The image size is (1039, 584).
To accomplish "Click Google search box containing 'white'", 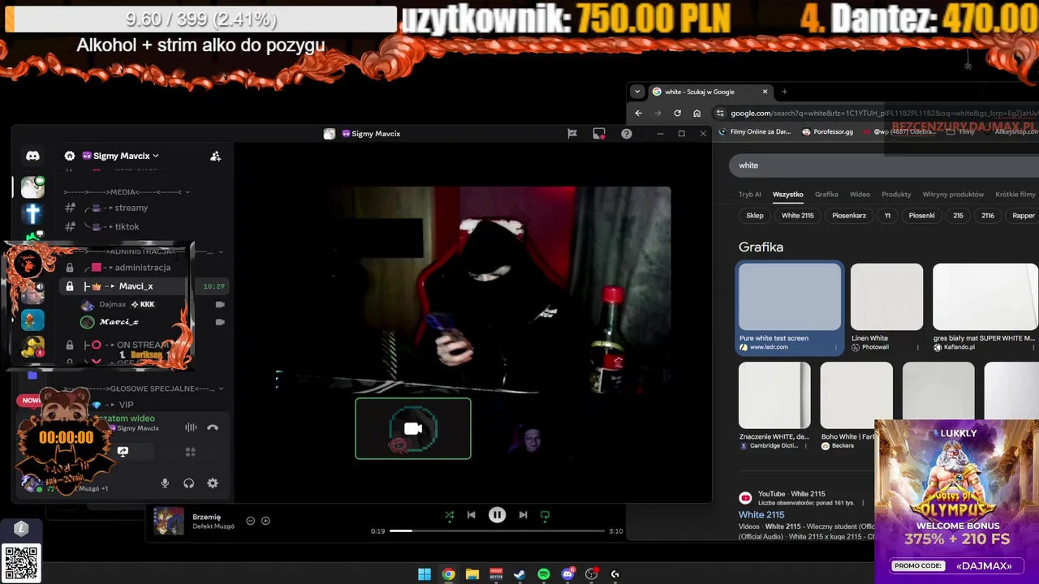I will [x=885, y=165].
